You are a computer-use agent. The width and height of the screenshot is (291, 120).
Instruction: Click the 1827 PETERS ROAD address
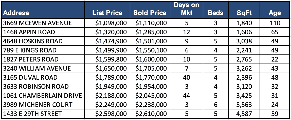click(x=31, y=59)
